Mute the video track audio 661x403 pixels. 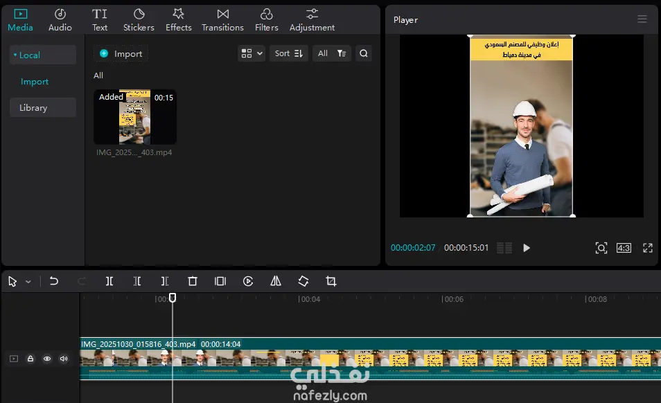tap(64, 359)
